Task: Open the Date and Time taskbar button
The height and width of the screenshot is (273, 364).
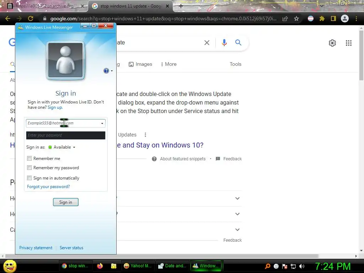Action: (x=172, y=266)
